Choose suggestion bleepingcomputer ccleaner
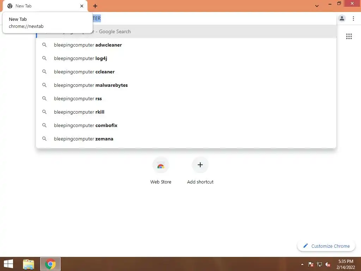The image size is (361, 271). (x=186, y=72)
